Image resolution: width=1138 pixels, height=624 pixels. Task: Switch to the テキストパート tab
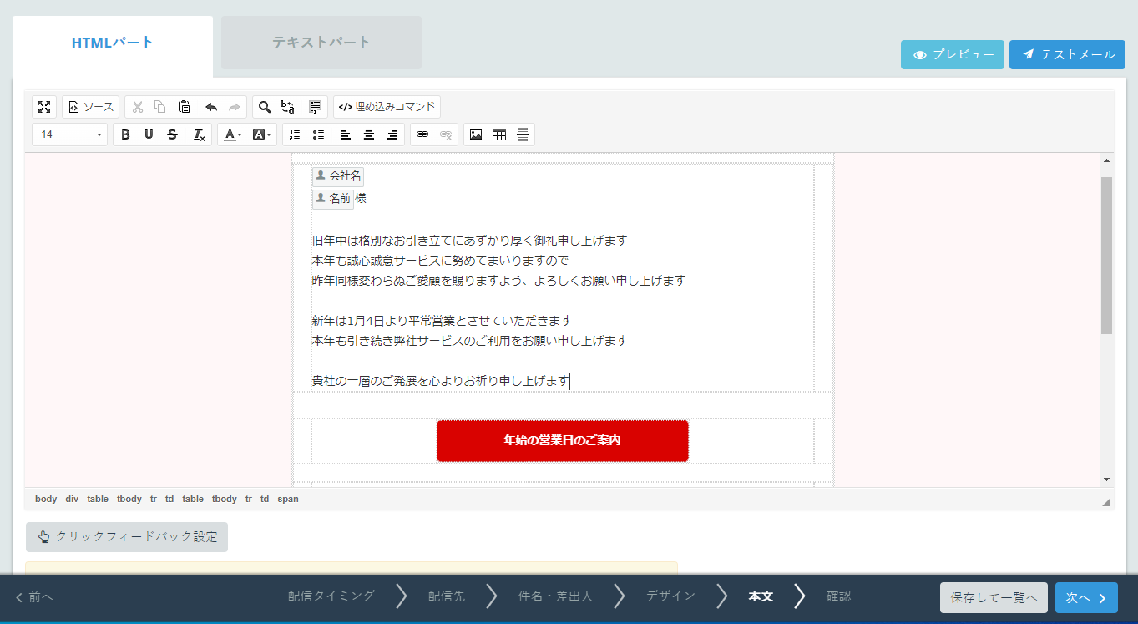click(321, 43)
